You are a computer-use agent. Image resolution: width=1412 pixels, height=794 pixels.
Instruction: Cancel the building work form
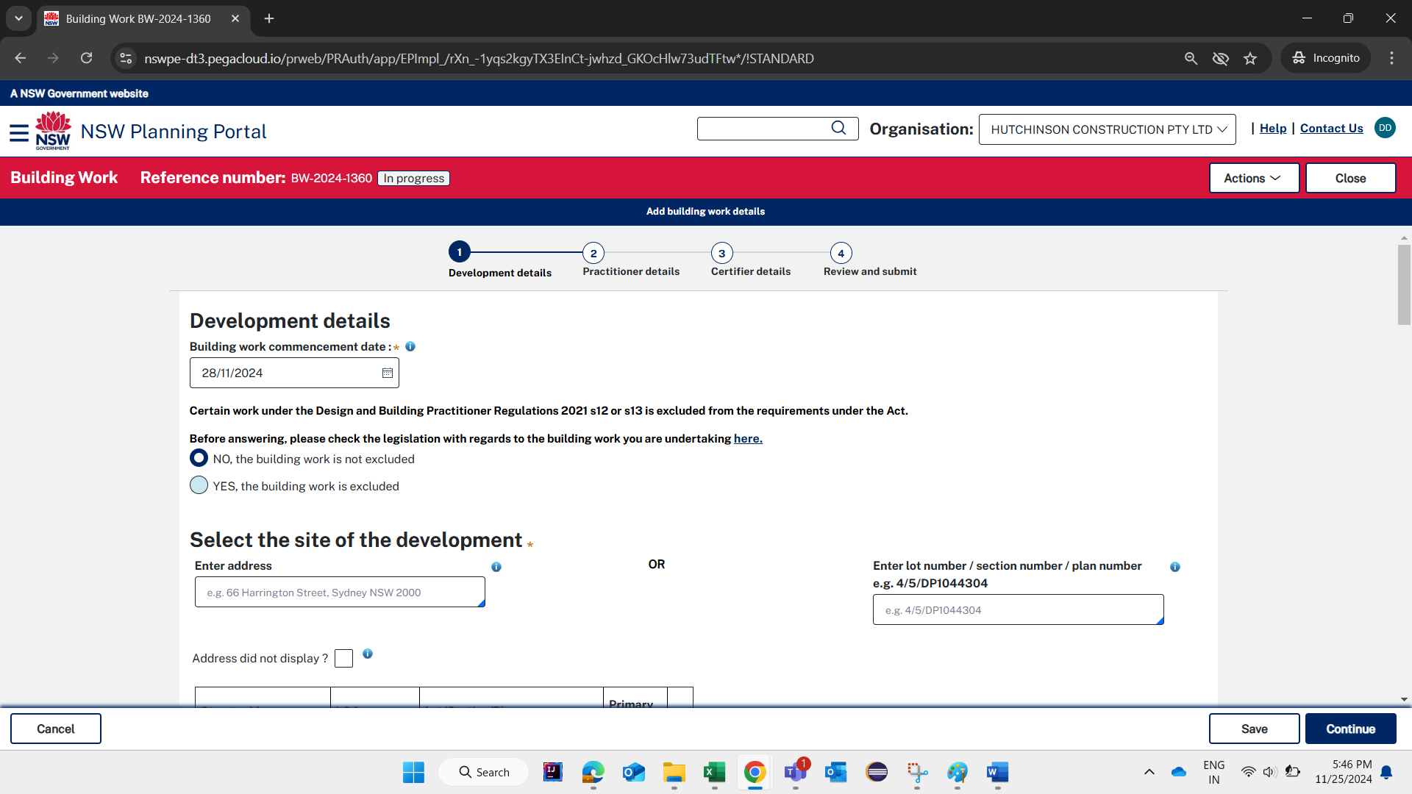coord(56,729)
